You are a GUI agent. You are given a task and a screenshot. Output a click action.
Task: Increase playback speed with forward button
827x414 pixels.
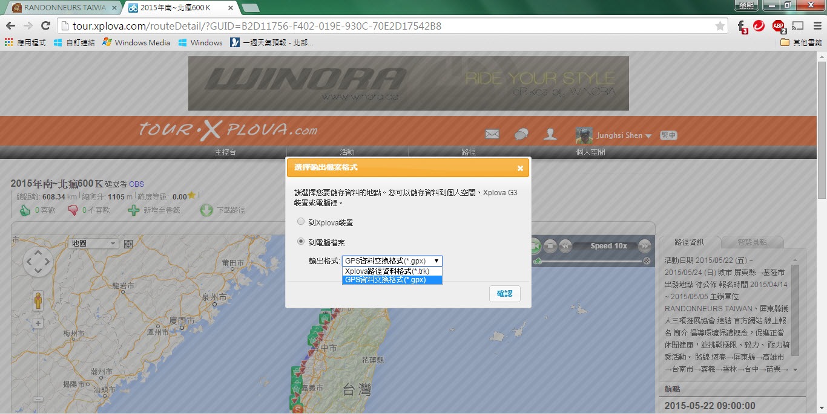645,246
